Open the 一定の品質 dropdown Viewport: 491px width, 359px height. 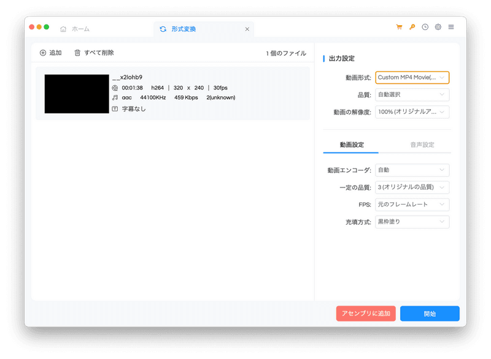pyautogui.click(x=412, y=187)
